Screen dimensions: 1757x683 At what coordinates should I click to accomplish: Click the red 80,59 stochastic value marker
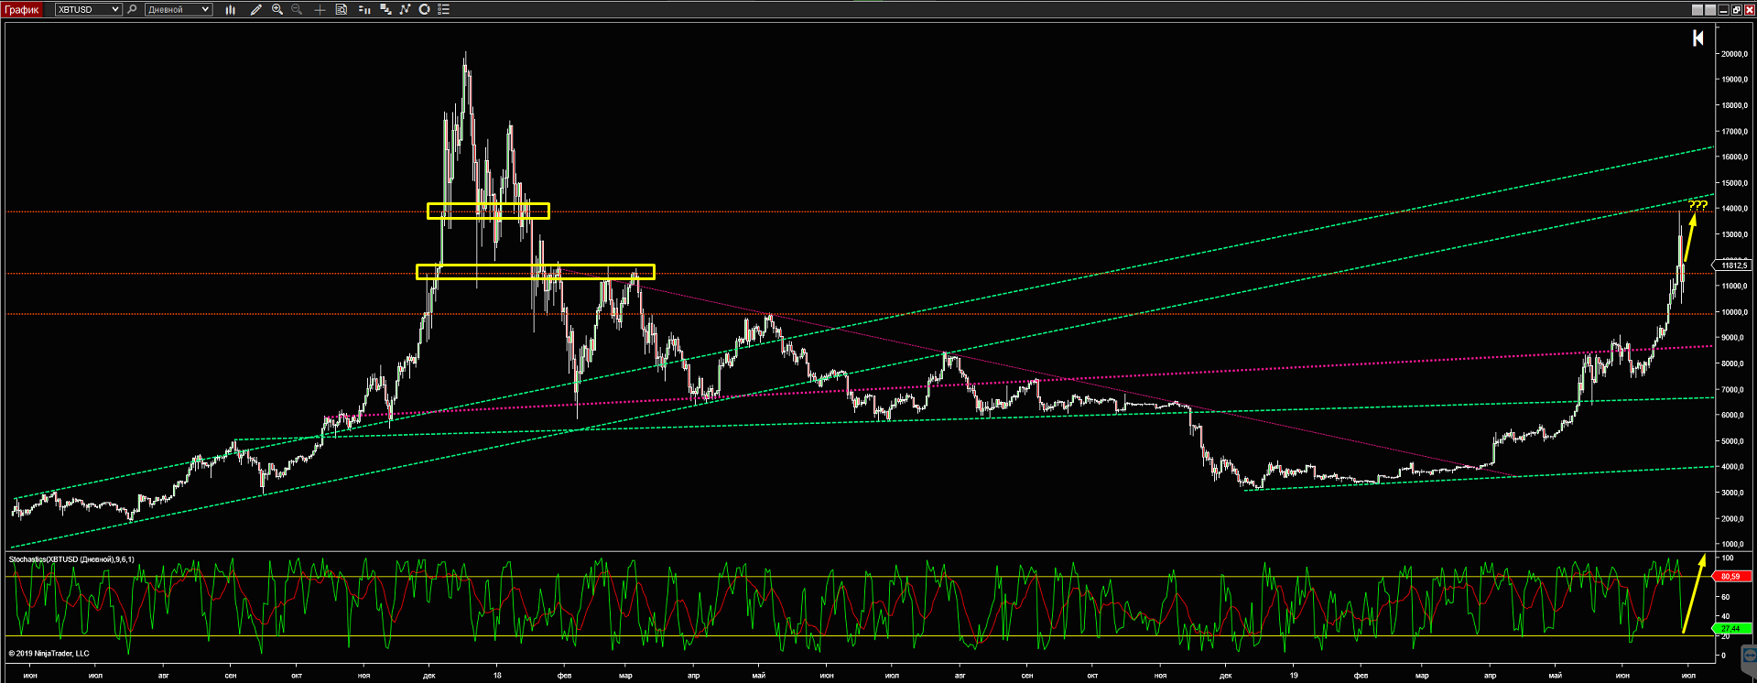tap(1731, 577)
